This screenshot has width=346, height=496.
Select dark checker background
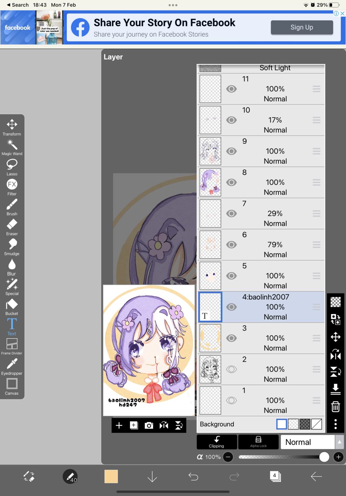click(305, 424)
